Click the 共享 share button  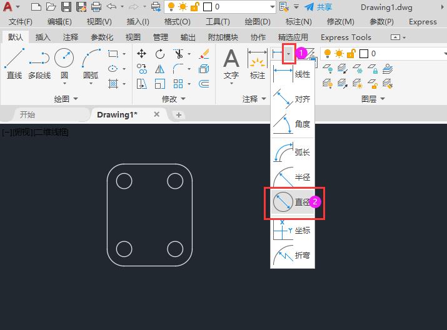pyautogui.click(x=318, y=7)
